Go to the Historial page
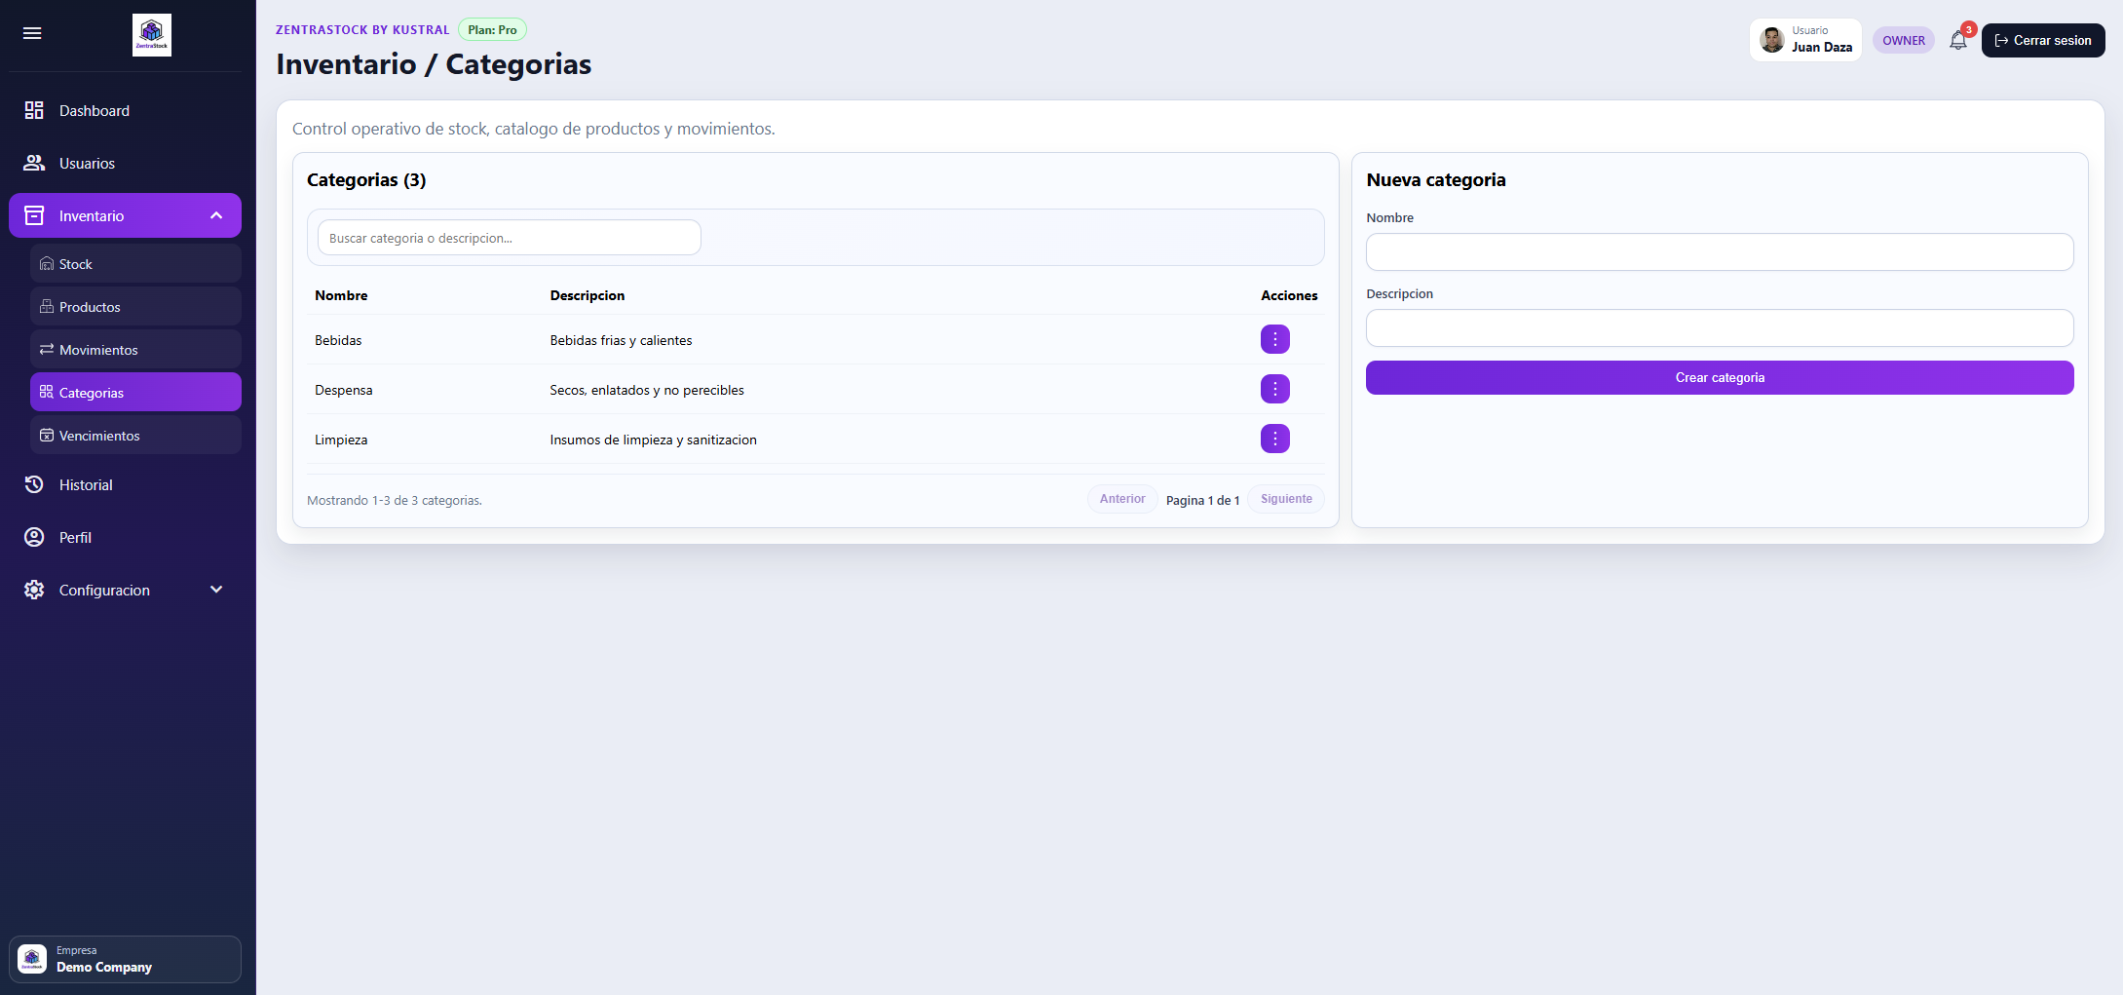This screenshot has height=995, width=2123. [x=125, y=485]
